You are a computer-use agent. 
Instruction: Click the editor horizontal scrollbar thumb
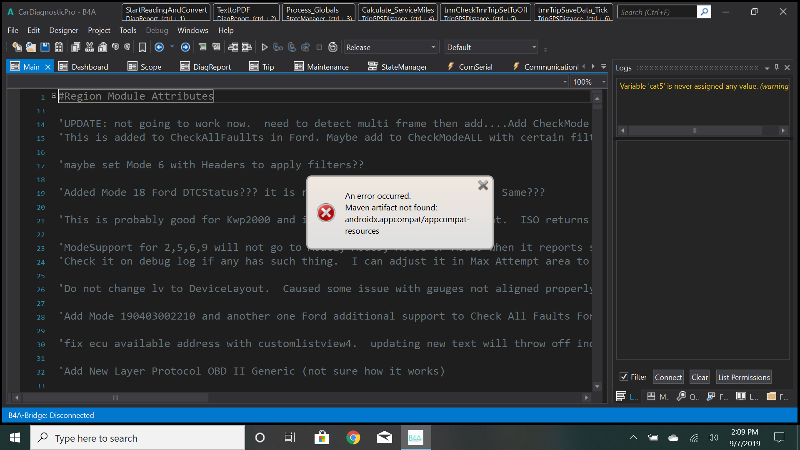[x=115, y=397]
